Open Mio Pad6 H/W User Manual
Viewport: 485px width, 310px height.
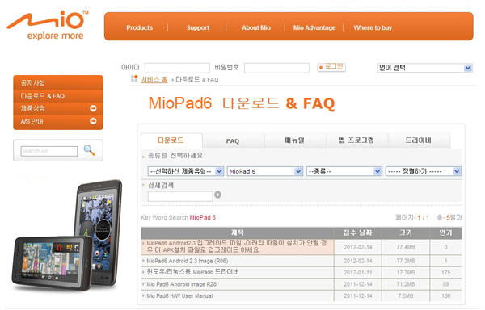tap(179, 295)
